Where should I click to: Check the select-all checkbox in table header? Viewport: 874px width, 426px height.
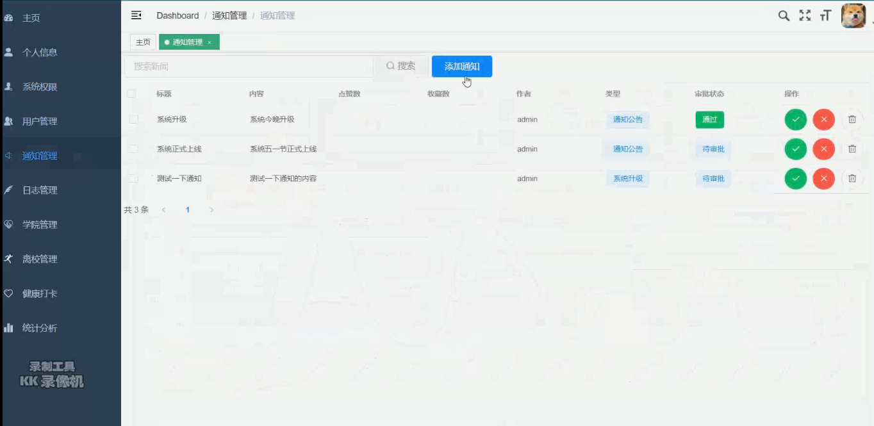click(x=131, y=93)
